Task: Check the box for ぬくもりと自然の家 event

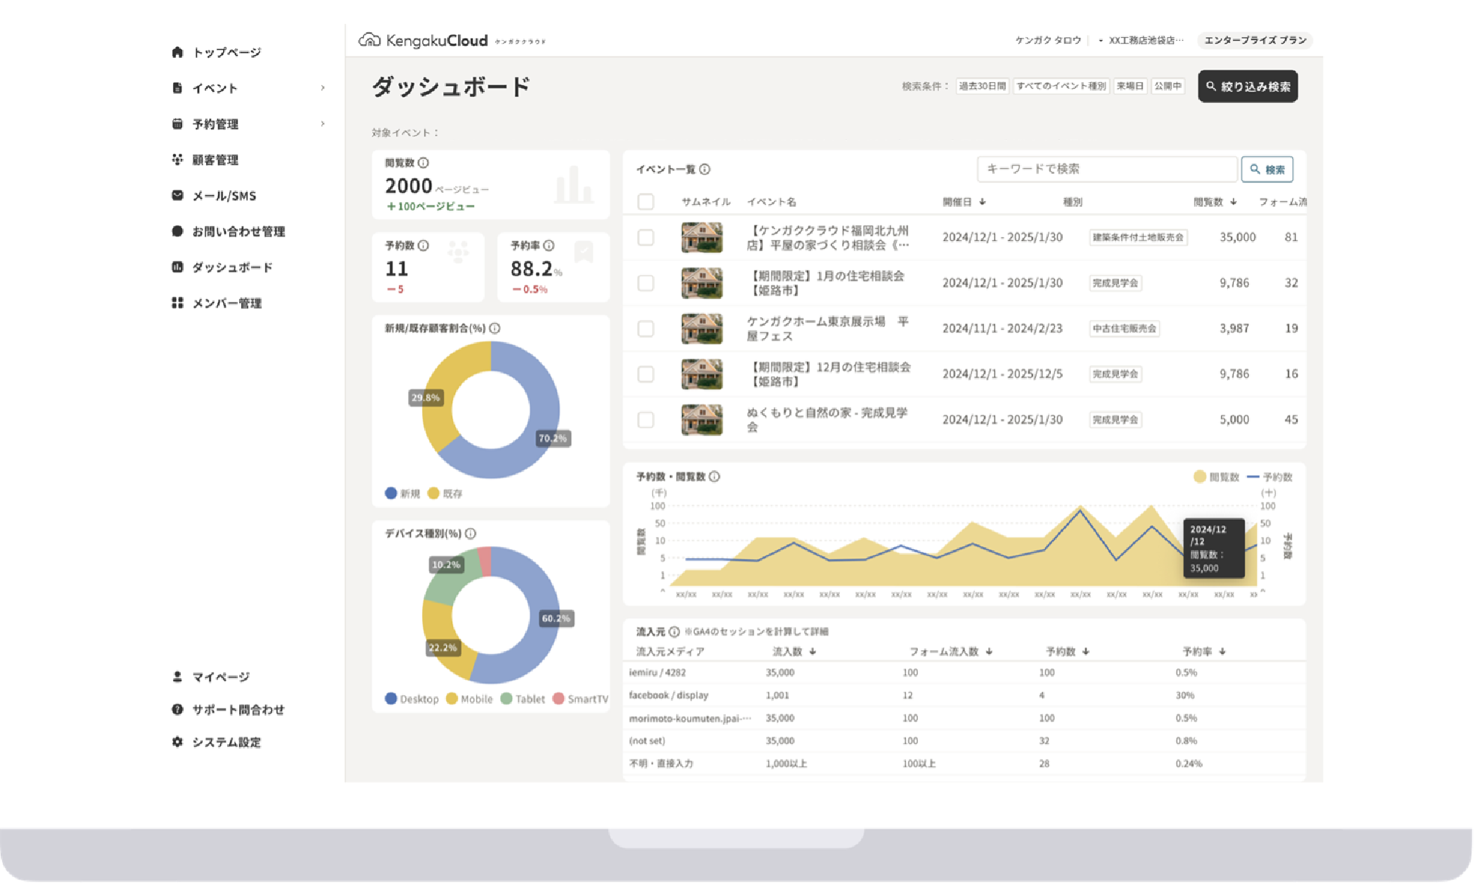Action: click(x=646, y=420)
